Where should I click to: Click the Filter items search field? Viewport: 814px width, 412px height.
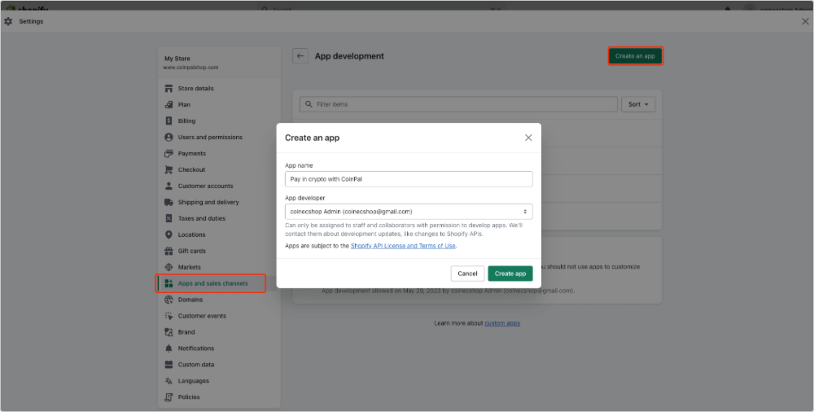coord(458,104)
